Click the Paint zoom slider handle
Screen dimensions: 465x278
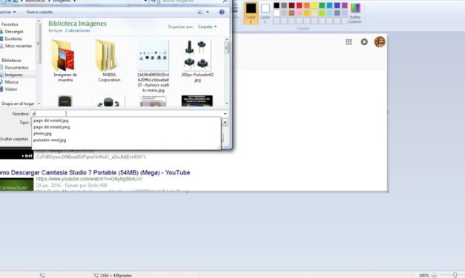[x=455, y=275]
